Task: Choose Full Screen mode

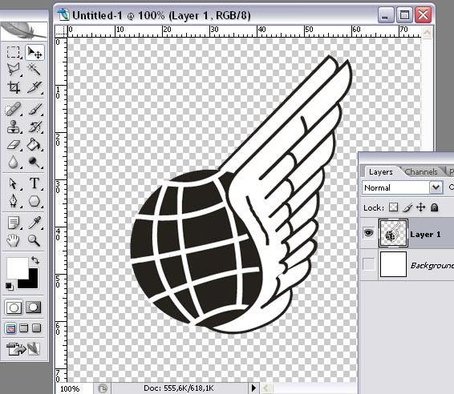Action: [37, 328]
